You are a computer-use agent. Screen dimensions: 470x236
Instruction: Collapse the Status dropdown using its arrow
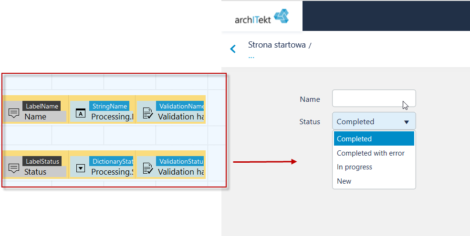407,122
